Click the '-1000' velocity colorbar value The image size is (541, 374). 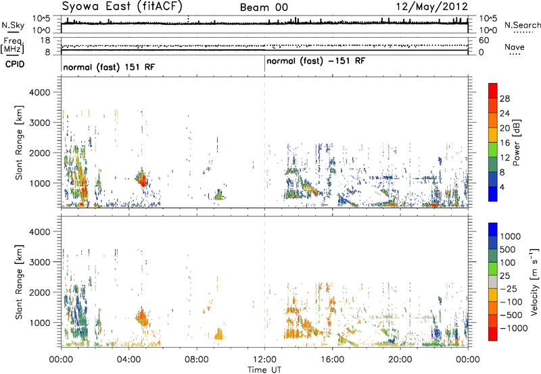[x=513, y=328]
